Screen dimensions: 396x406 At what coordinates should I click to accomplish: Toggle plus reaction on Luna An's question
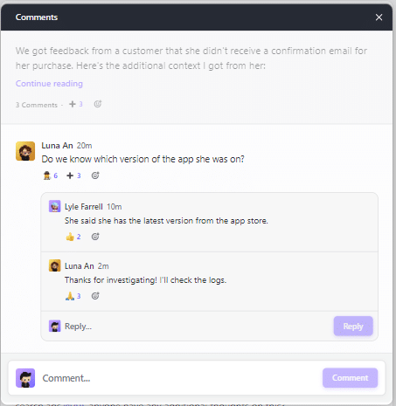pos(73,175)
